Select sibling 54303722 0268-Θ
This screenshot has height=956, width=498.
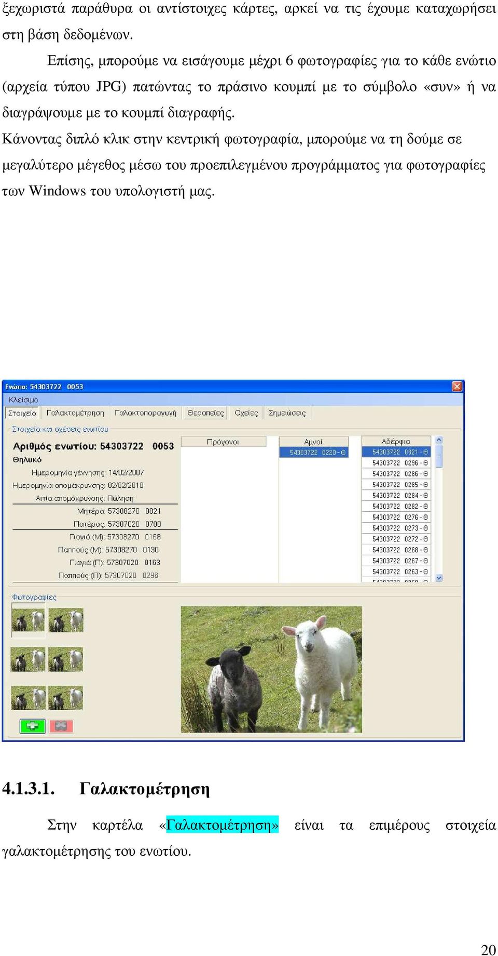coord(397,550)
